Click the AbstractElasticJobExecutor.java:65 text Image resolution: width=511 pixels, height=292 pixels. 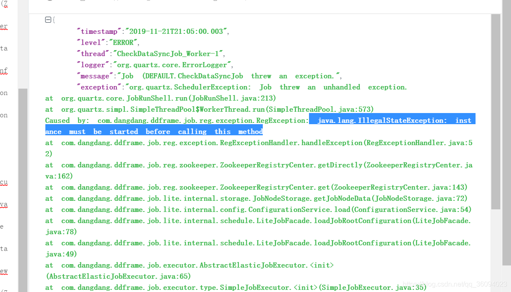[118, 276]
